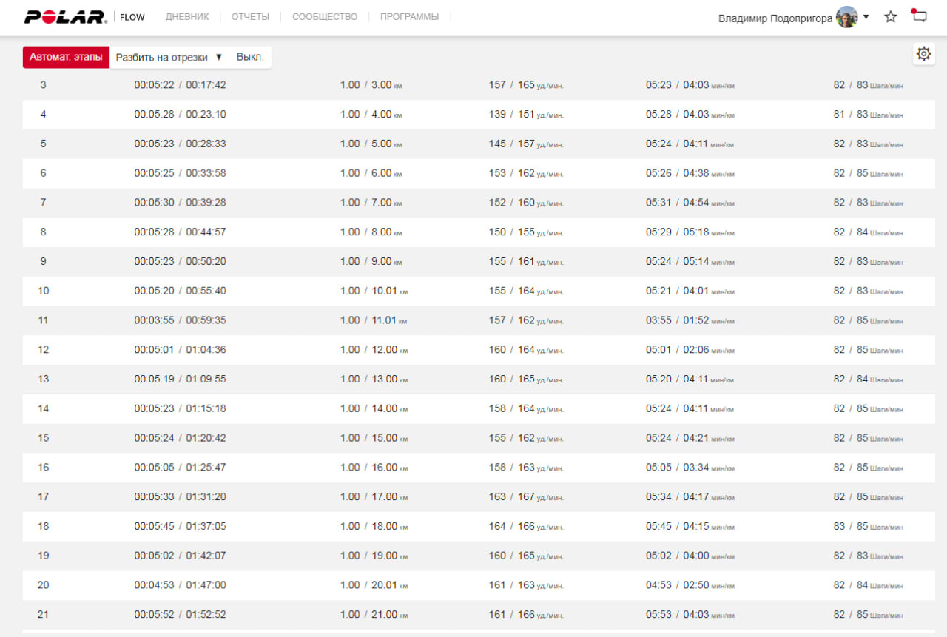Screen dimensions: 947x637
Task: Switch laps to Выкл.
Action: coord(250,58)
